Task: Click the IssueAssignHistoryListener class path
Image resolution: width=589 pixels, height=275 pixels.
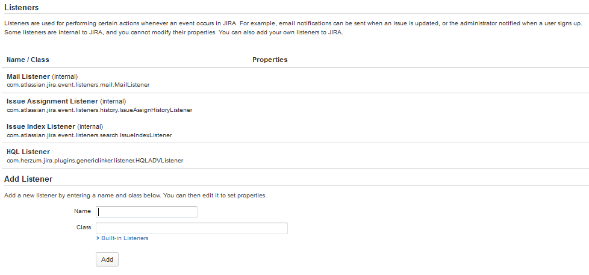Action: coord(99,110)
